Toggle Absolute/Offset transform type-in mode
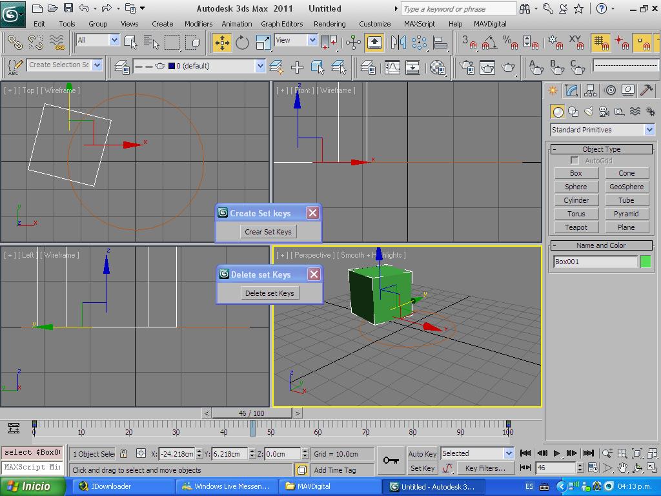The image size is (661, 496). tap(141, 454)
